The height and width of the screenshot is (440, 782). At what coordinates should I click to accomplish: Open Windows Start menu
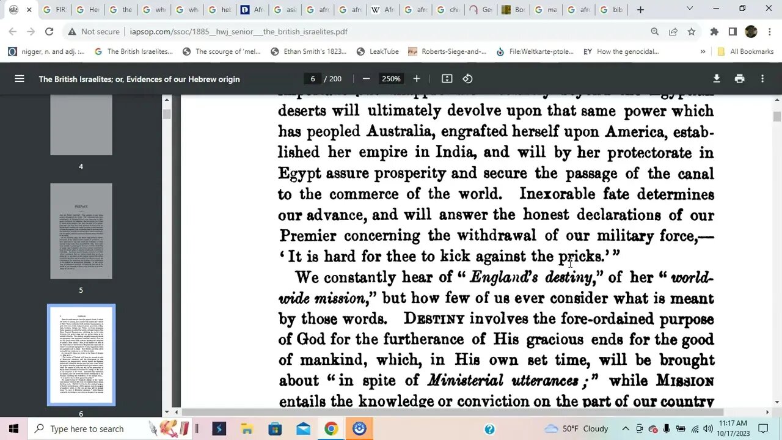pos(13,428)
